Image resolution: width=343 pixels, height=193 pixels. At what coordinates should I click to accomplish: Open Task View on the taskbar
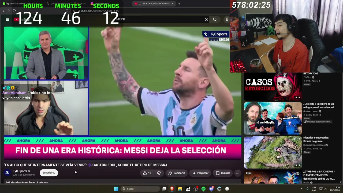(x=164, y=189)
